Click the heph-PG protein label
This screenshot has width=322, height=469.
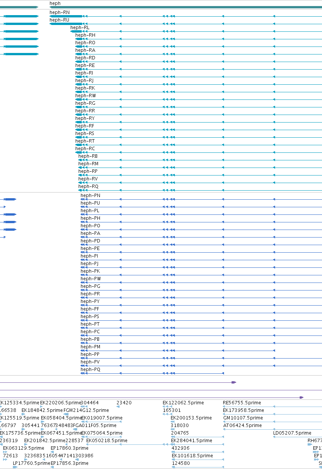click(90, 286)
